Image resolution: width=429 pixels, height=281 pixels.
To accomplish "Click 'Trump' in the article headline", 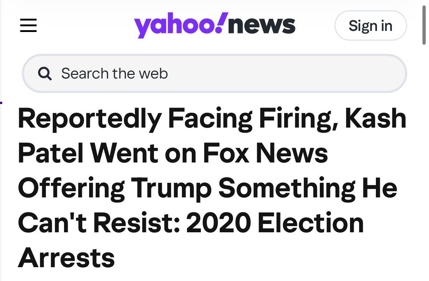I will 171,189.
